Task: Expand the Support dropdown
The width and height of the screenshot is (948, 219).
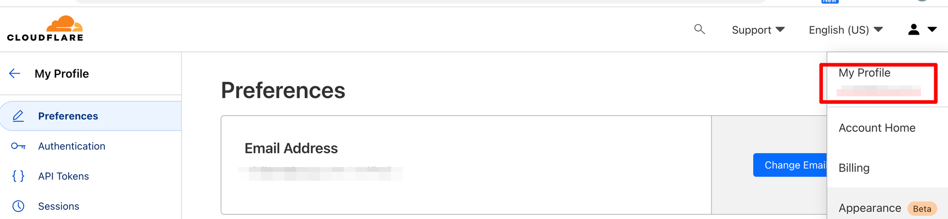Action: [758, 30]
